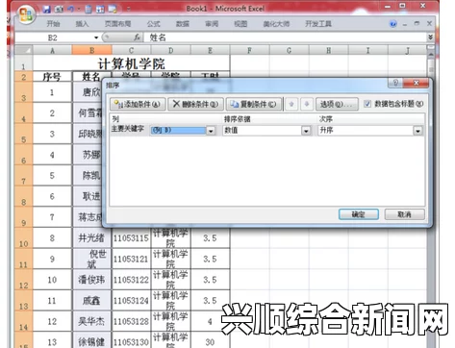Click the paste clipboard icon in quick access toolbar

tap(88, 9)
